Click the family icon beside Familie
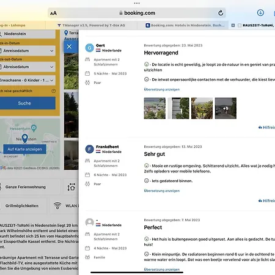The width and height of the screenshot is (275, 275). tap(87, 257)
